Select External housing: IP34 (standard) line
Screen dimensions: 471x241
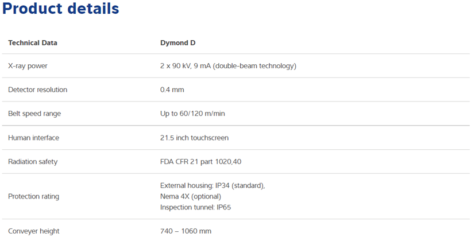213,186
